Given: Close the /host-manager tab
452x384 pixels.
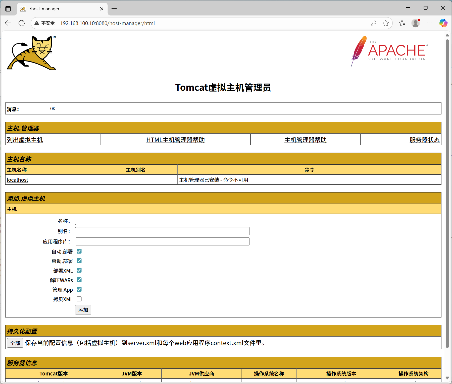Looking at the screenshot, I should click(x=102, y=9).
